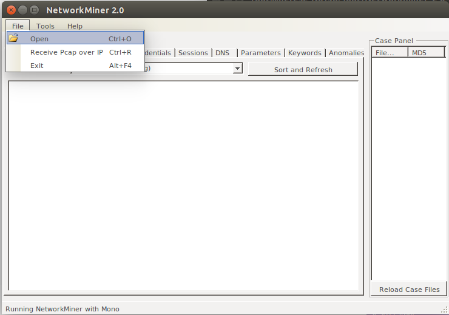The height and width of the screenshot is (315, 449).
Task: Open the Tools menu
Action: tap(46, 26)
